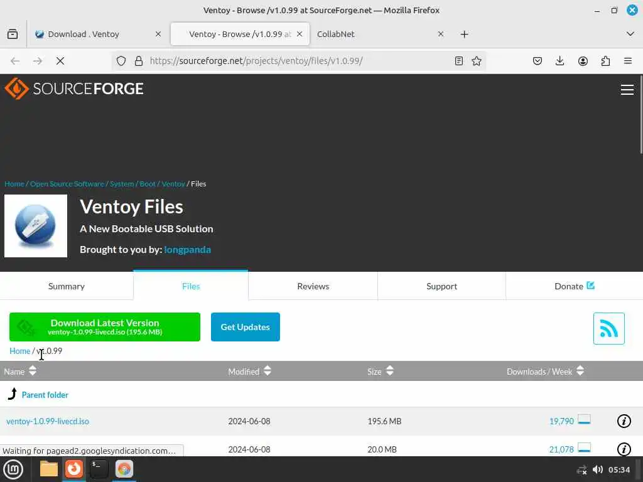The height and width of the screenshot is (482, 643).
Task: Open the SourceForge hamburger menu
Action: coord(627,89)
